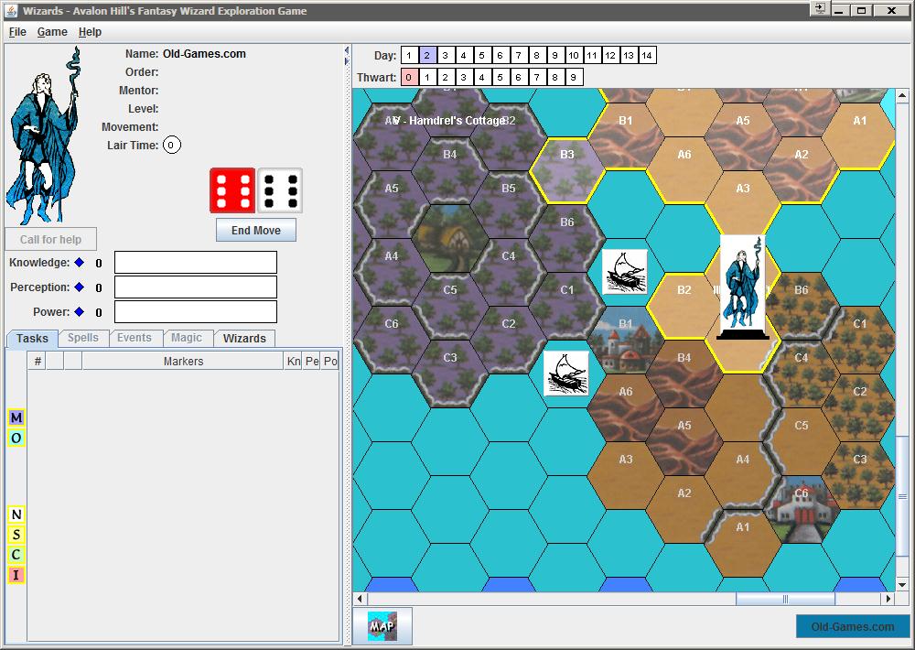Image resolution: width=915 pixels, height=650 pixels.
Task: Select Day 1 box
Action: point(410,56)
